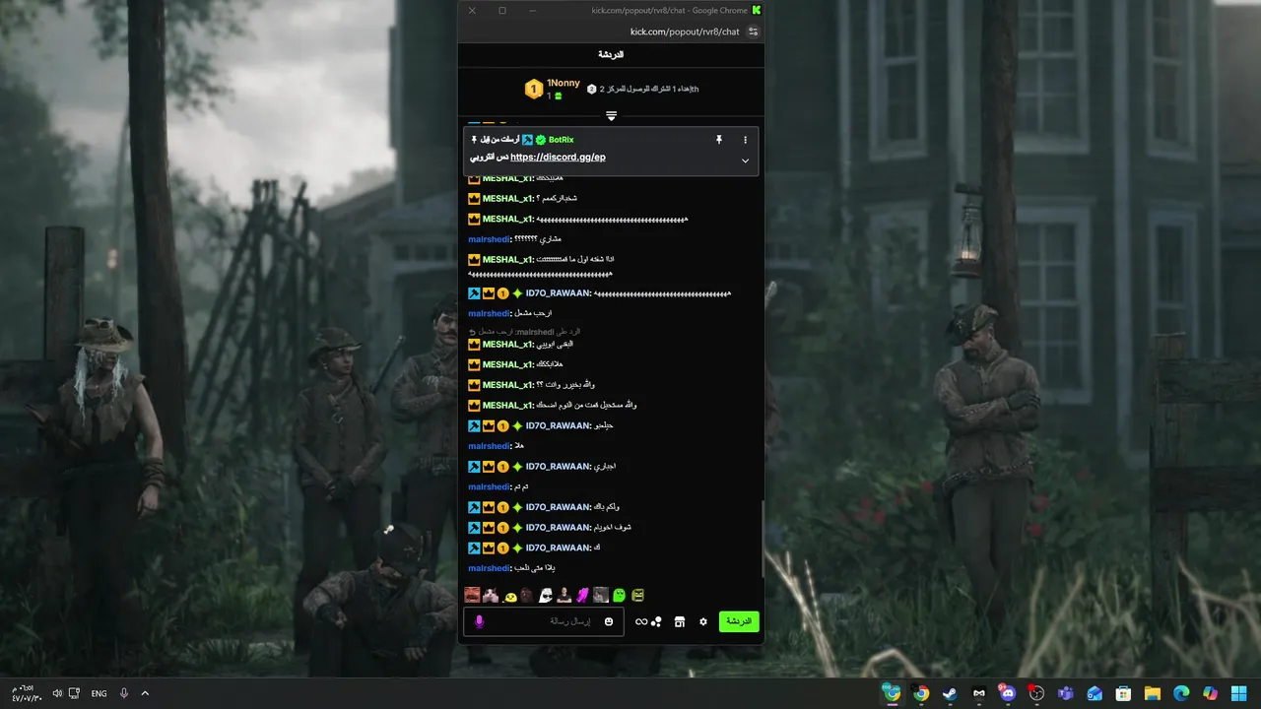Click the pin icon on BotRix pinned message
This screenshot has height=709, width=1261.
coord(719,140)
